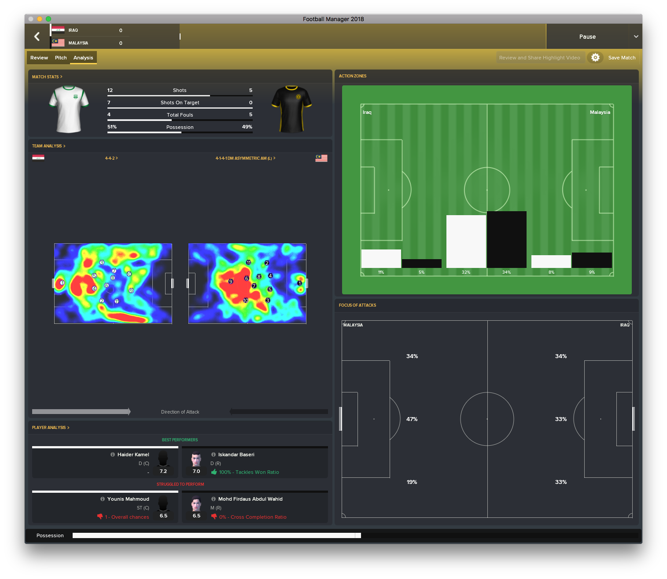This screenshot has height=579, width=667.
Task: Expand Match Stats section
Action: [47, 77]
